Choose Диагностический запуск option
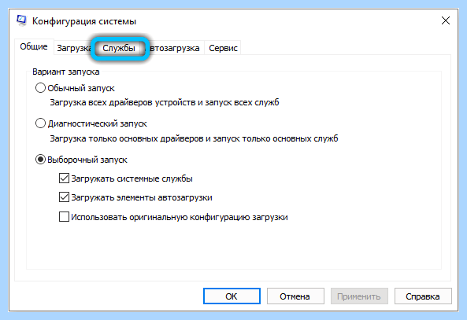 click(x=40, y=123)
